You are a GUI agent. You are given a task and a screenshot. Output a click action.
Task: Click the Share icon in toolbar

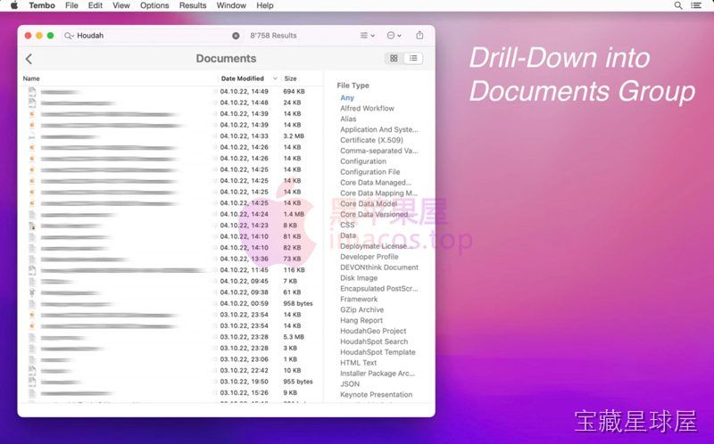point(419,35)
